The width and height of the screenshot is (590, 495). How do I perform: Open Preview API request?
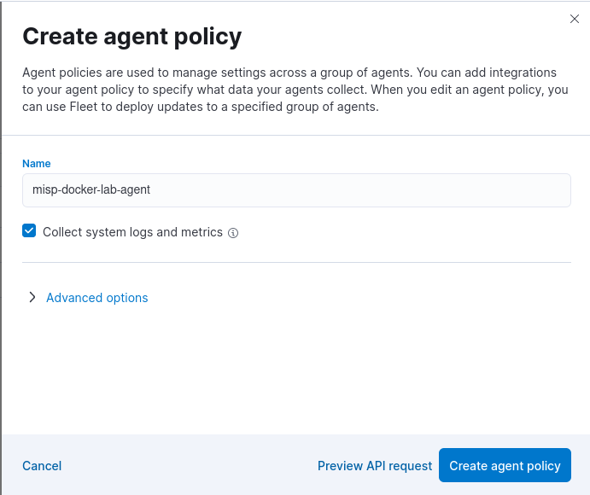375,466
